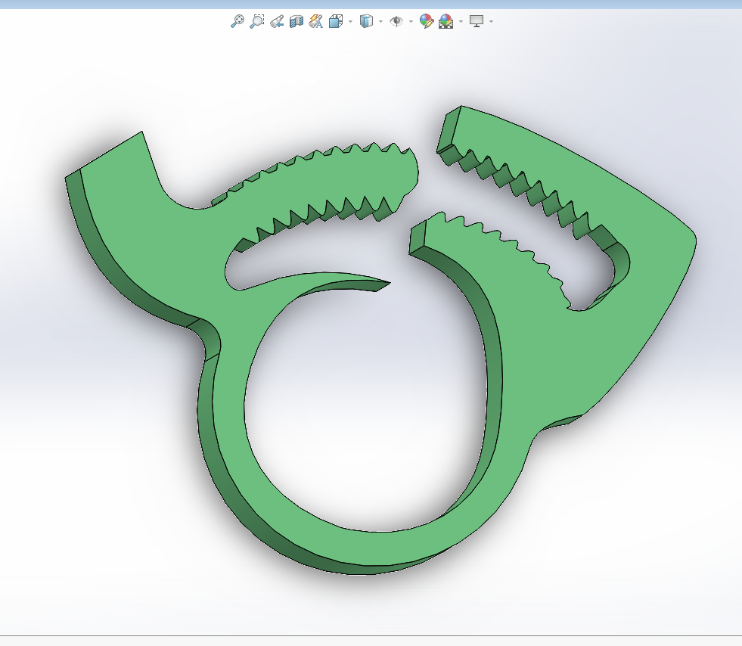The height and width of the screenshot is (646, 742).
Task: Toggle the Section View tool
Action: [x=296, y=21]
